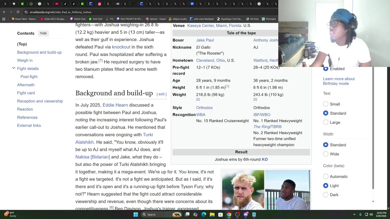Viewport: 390px width, 219px height.
Task: Open network settings in system tray
Action: (366, 214)
